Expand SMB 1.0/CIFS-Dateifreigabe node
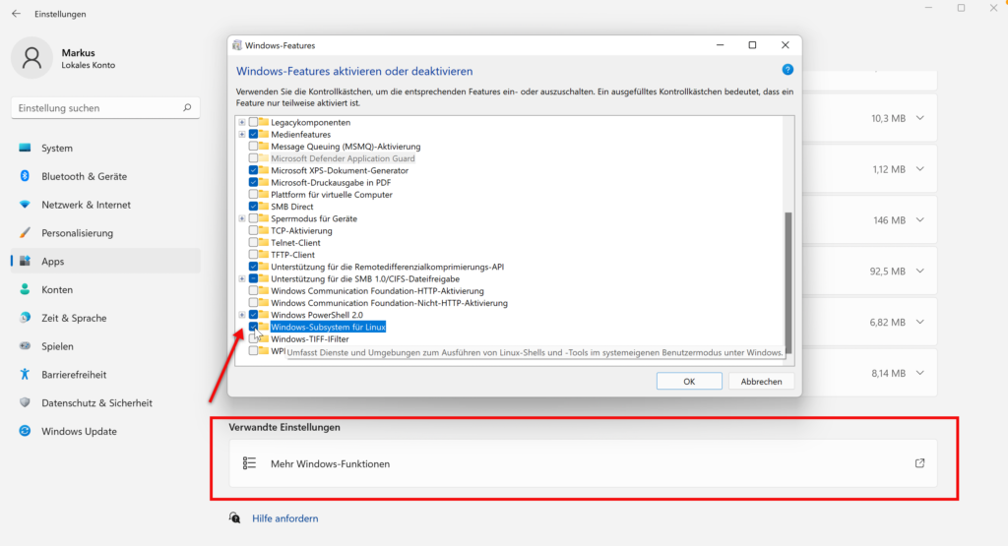 (242, 278)
